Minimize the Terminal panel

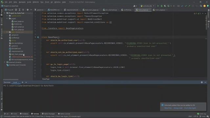click(205, 82)
